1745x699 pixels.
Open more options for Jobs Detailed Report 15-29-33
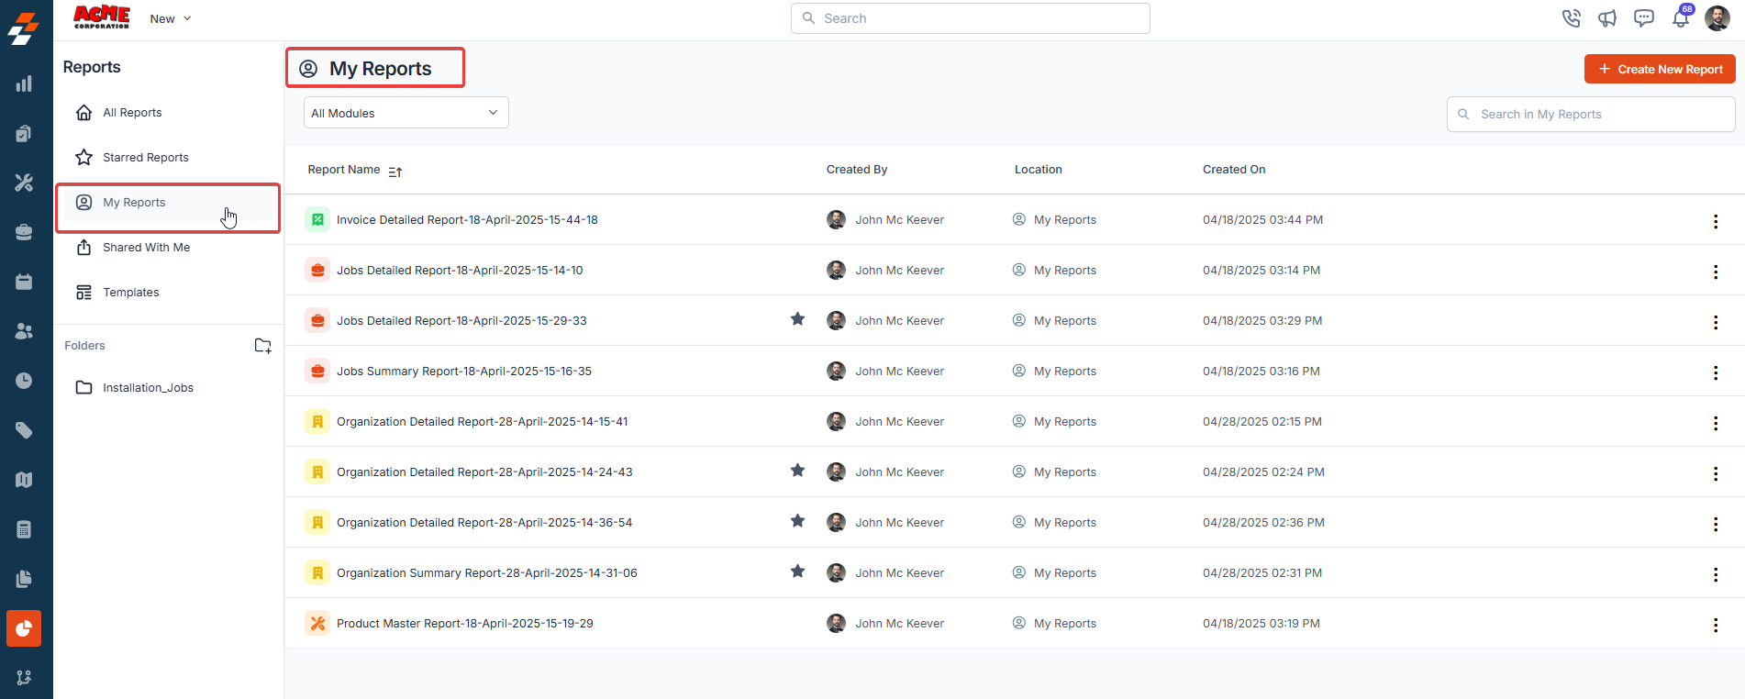point(1716,322)
